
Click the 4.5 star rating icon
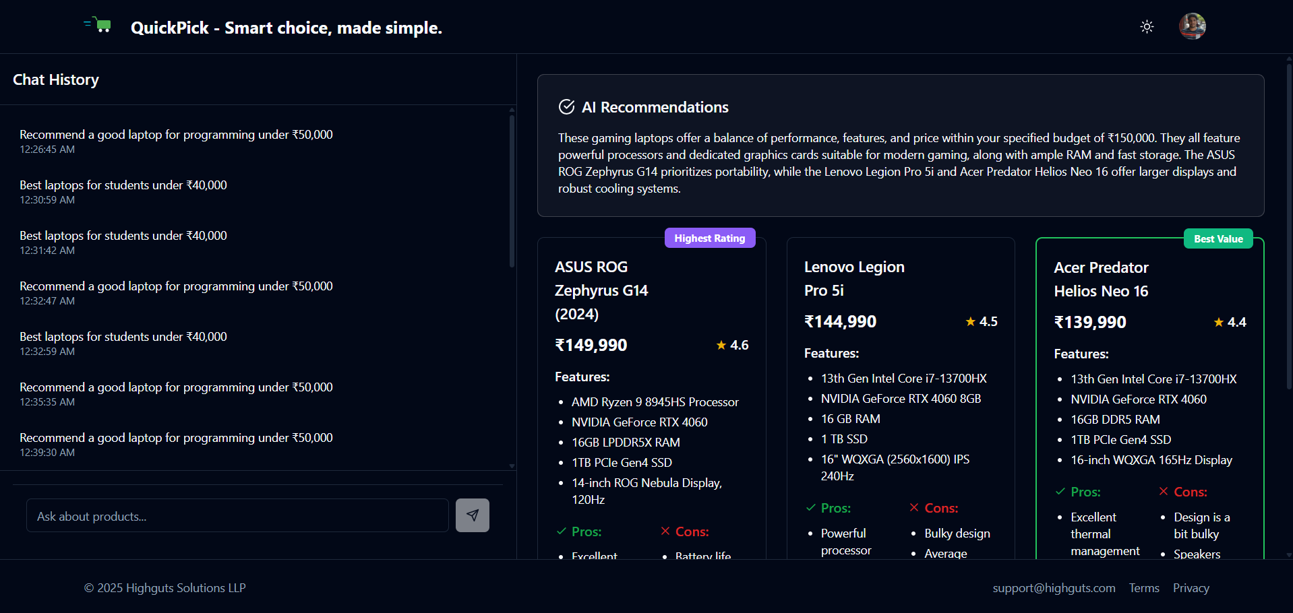pos(971,321)
